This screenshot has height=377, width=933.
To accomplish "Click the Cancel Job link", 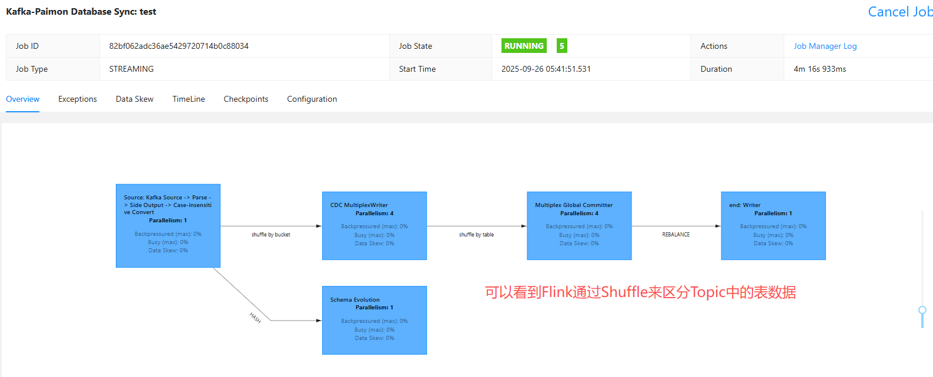I will pos(899,12).
